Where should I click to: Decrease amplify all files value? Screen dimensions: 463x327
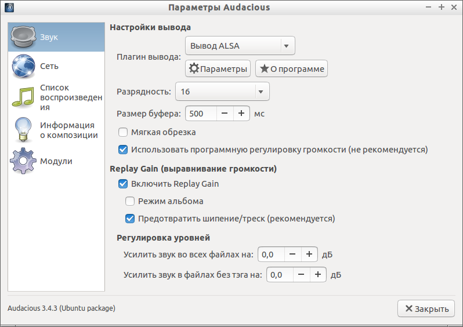tap(293, 254)
